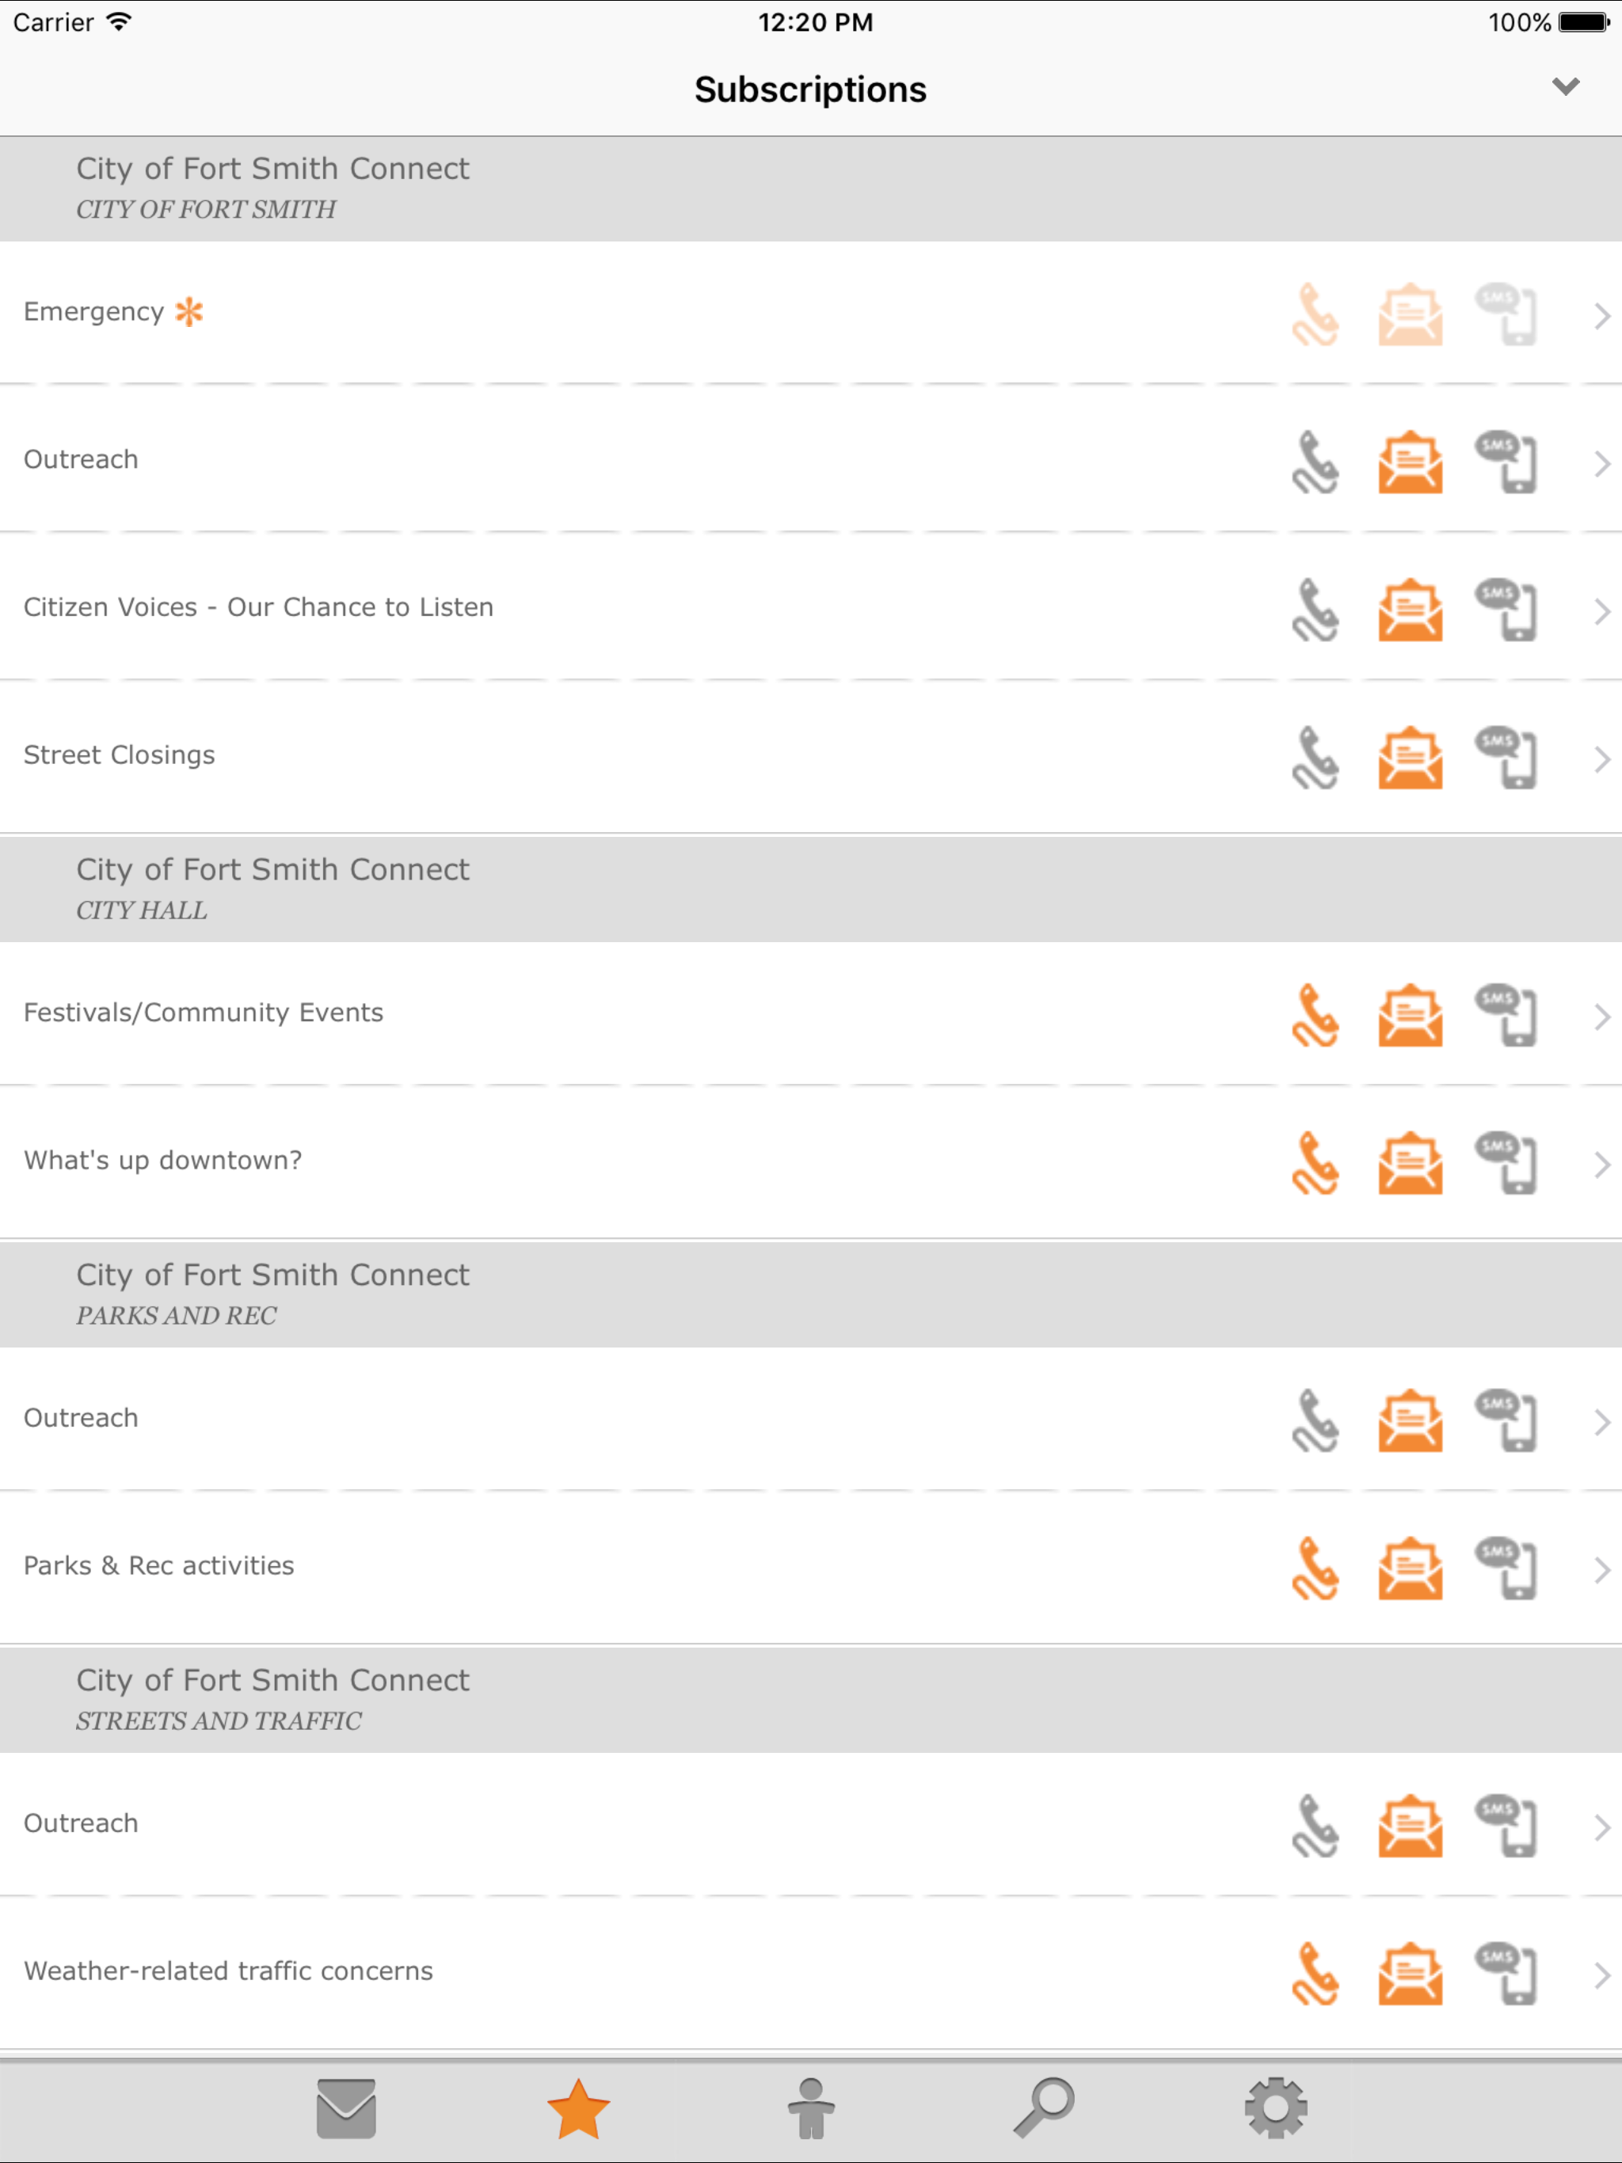The height and width of the screenshot is (2163, 1622).
Task: Click the Subscriptions page title
Action: (x=810, y=90)
